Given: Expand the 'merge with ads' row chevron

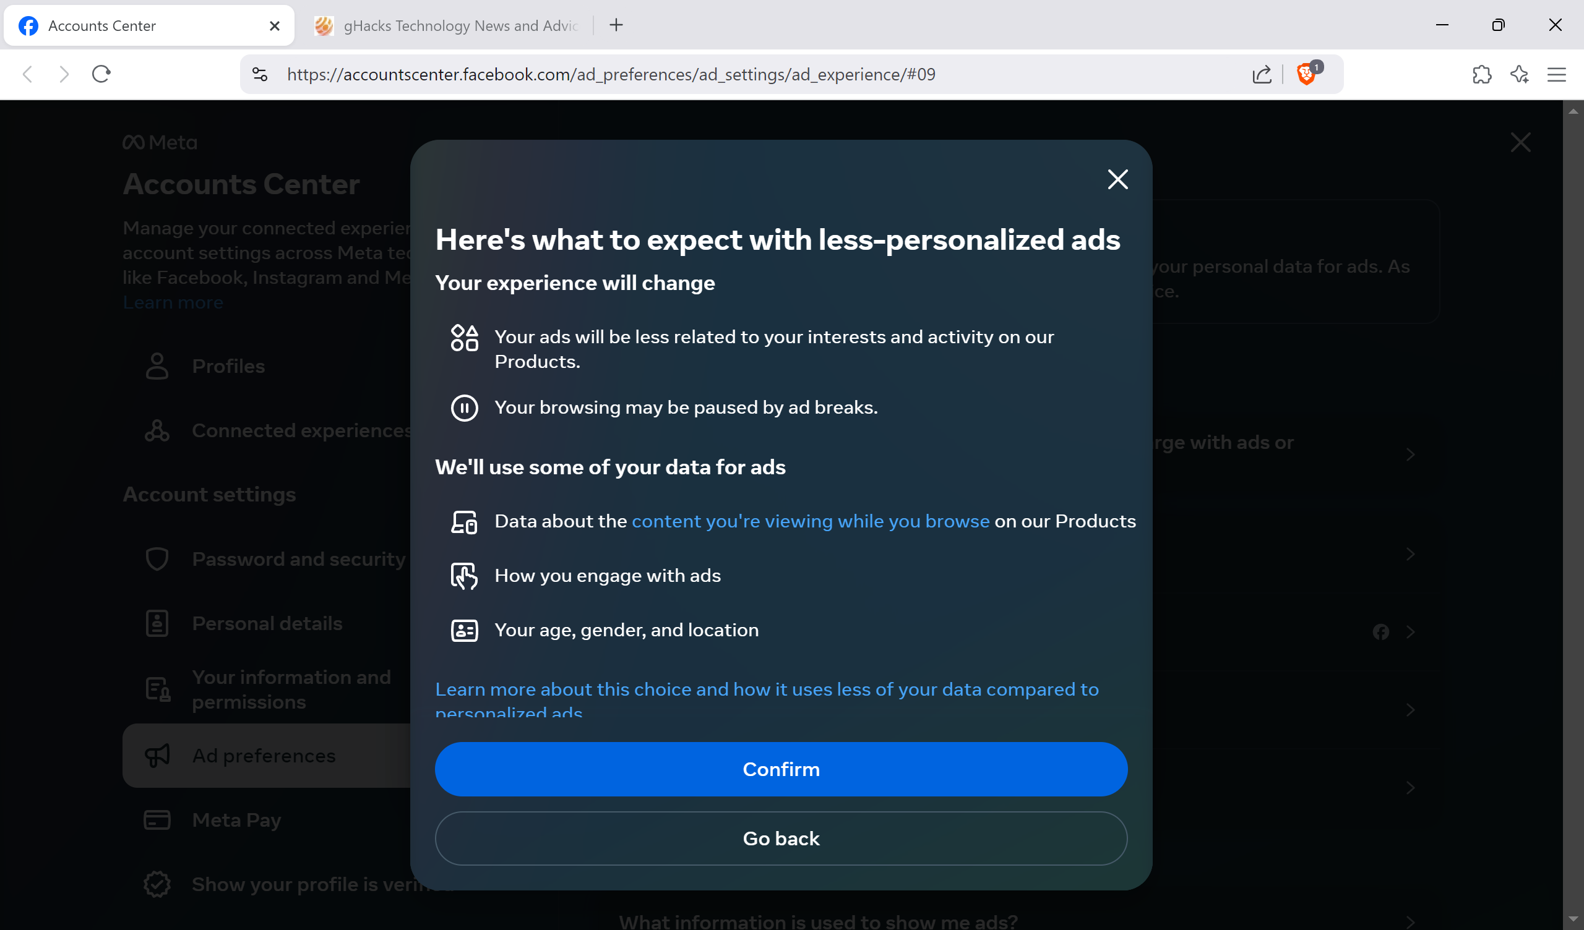Looking at the screenshot, I should 1411,454.
